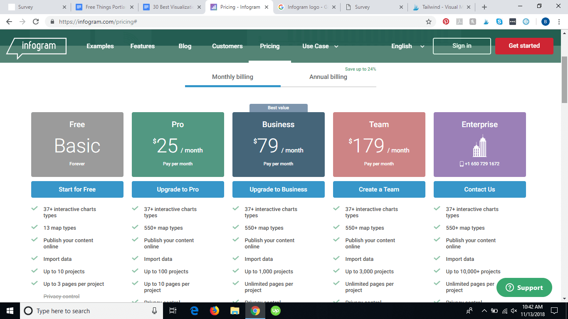Switch to the Annual billing tab
568x319 pixels.
click(328, 77)
